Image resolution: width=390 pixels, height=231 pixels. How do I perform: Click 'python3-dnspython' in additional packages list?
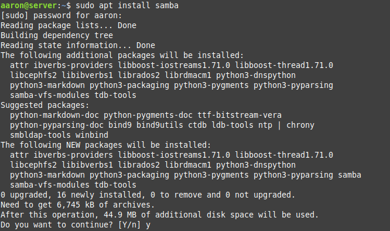[256, 76]
